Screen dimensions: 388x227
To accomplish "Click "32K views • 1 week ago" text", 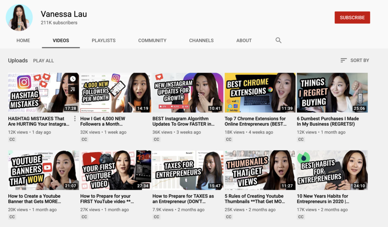I will pyautogui.click(x=103, y=132).
